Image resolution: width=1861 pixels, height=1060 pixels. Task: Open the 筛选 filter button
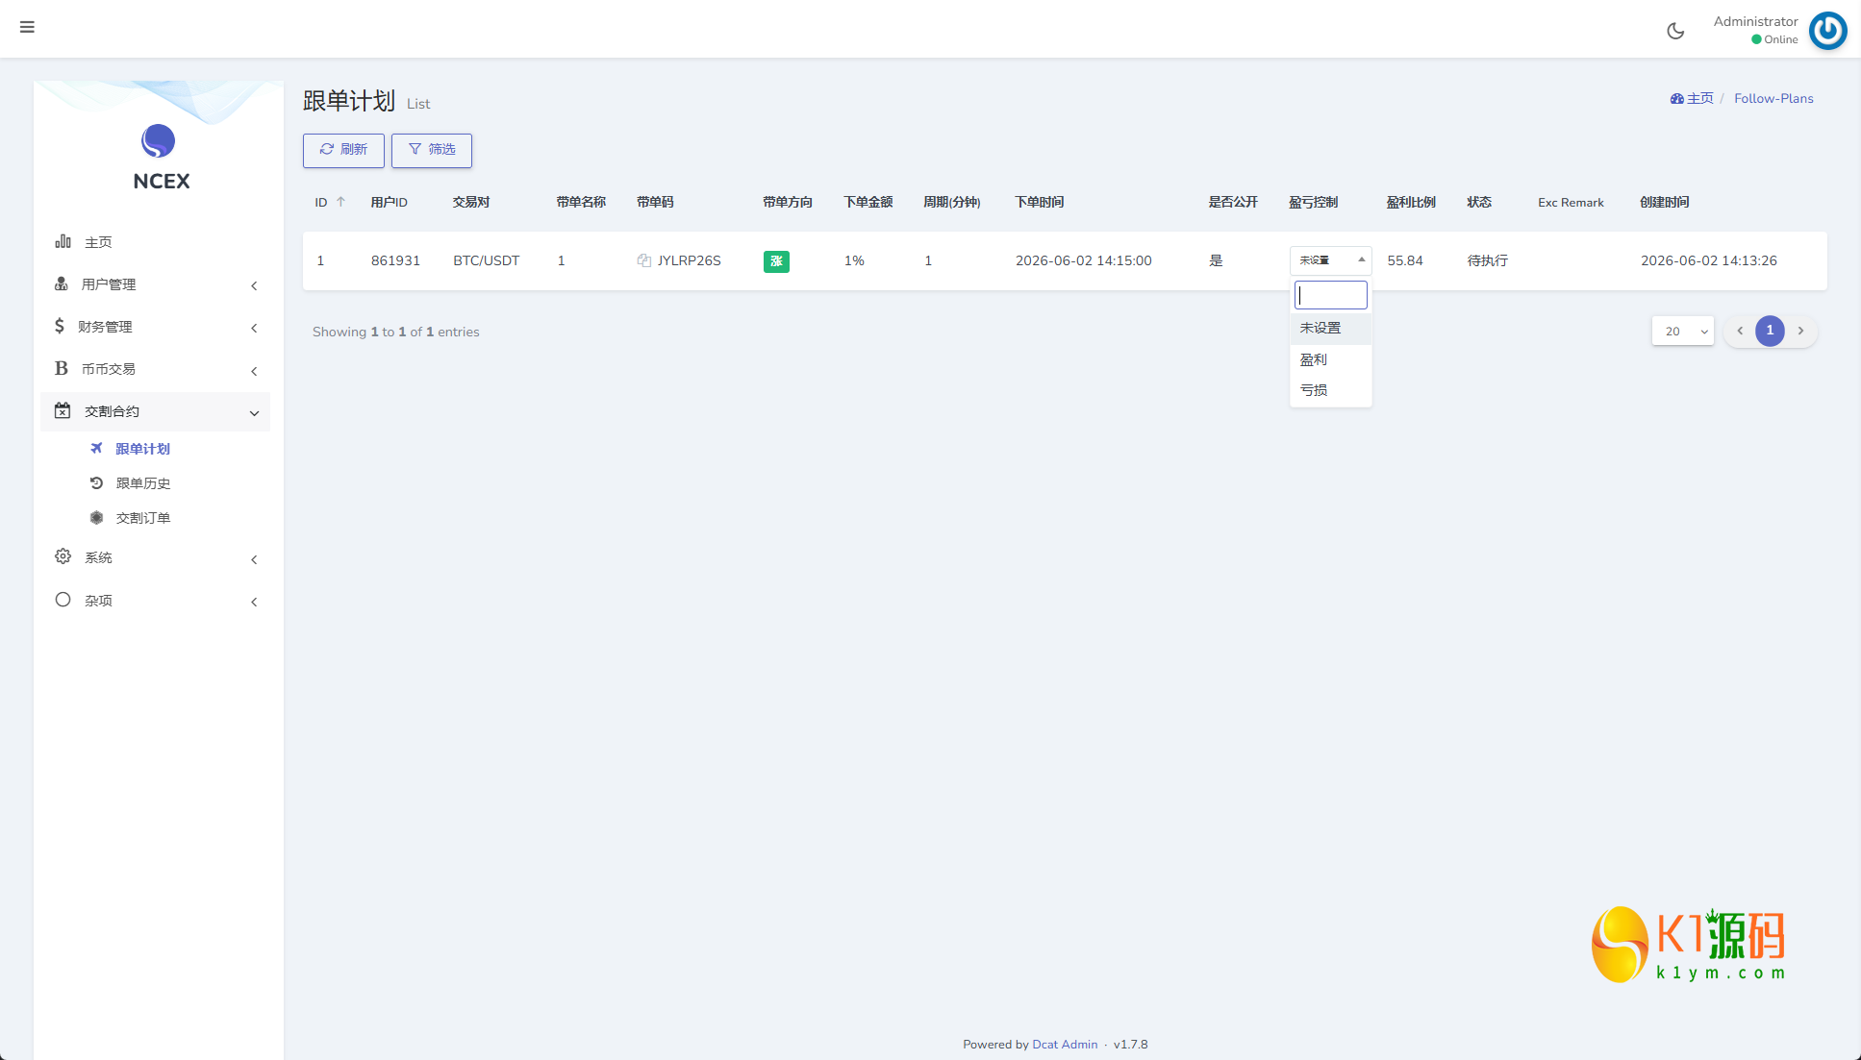pyautogui.click(x=431, y=150)
